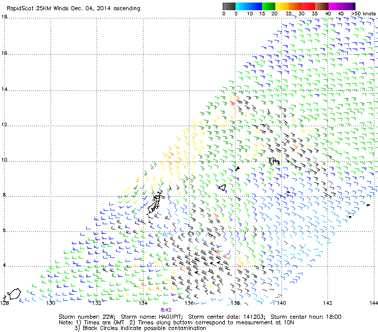This screenshot has width=378, height=332.
Task: Click the elongated island outline near longitude 134.5
Action: pos(154,204)
